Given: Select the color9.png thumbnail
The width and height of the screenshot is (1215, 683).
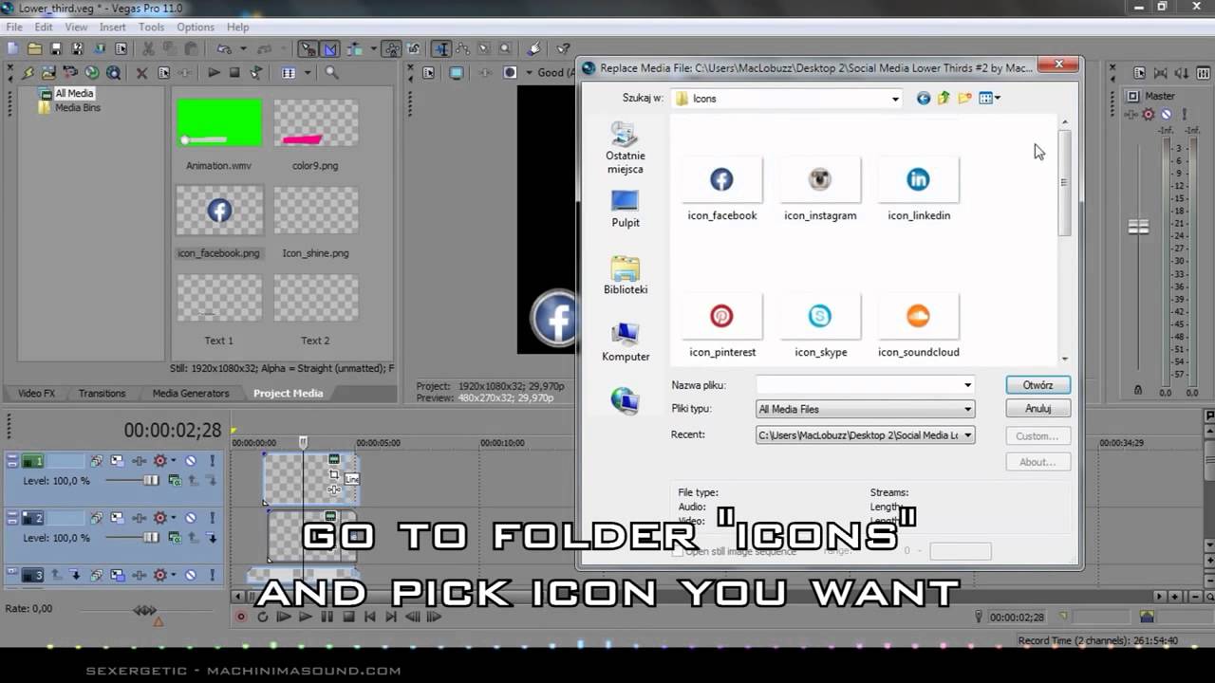Looking at the screenshot, I should pos(316,123).
